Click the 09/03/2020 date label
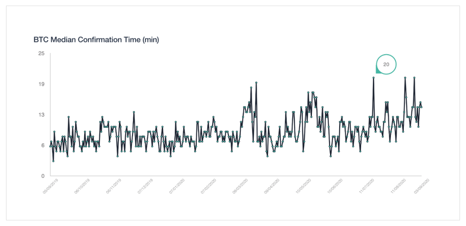 point(241,186)
